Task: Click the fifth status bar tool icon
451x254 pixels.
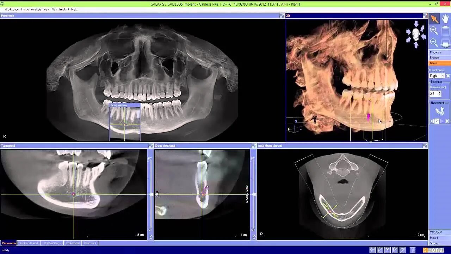Action: pos(403,250)
